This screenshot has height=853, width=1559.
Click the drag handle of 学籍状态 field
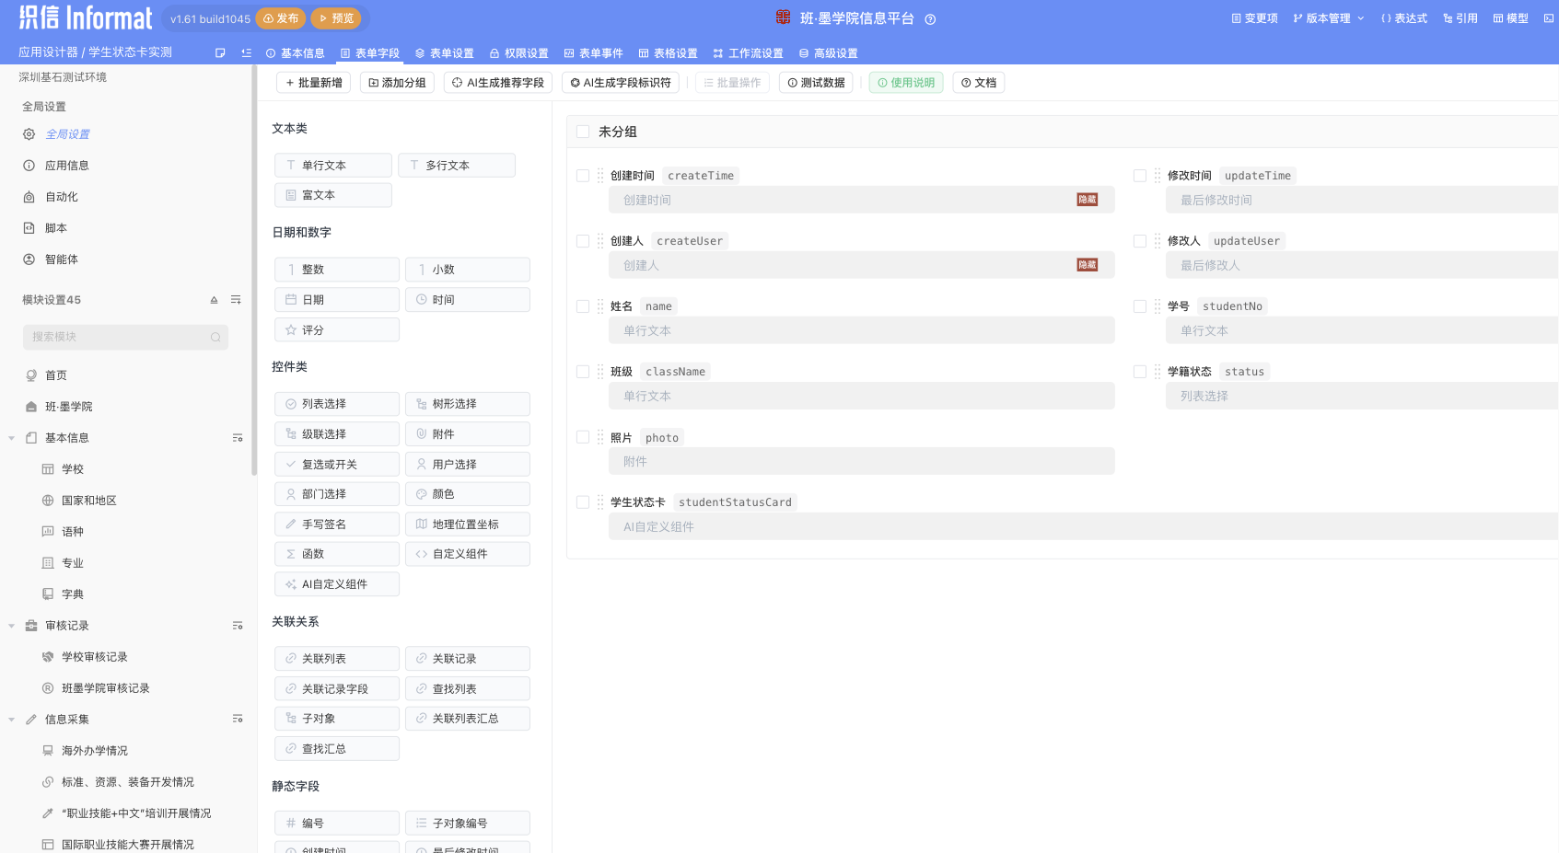[1158, 372]
